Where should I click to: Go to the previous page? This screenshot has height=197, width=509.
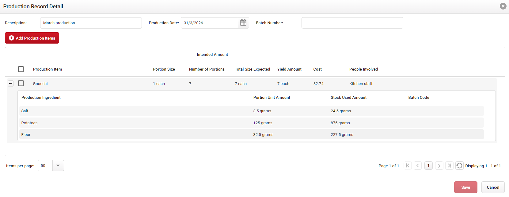[x=418, y=166]
